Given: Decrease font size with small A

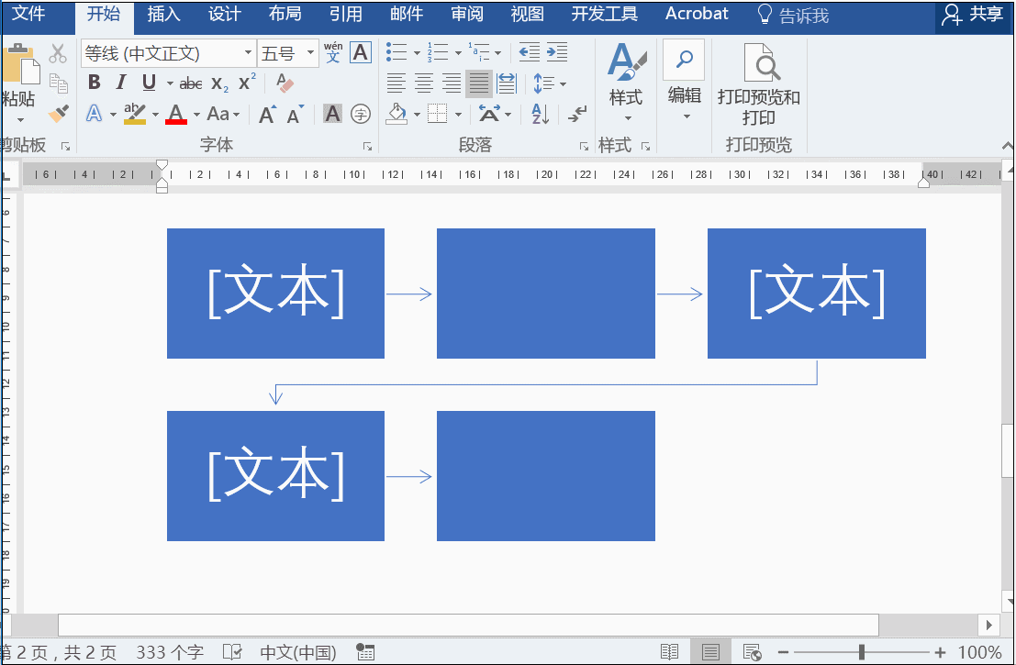Looking at the screenshot, I should (x=296, y=114).
